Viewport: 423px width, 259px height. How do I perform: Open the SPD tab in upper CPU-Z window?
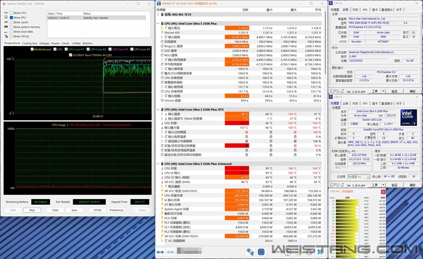(x=365, y=9)
